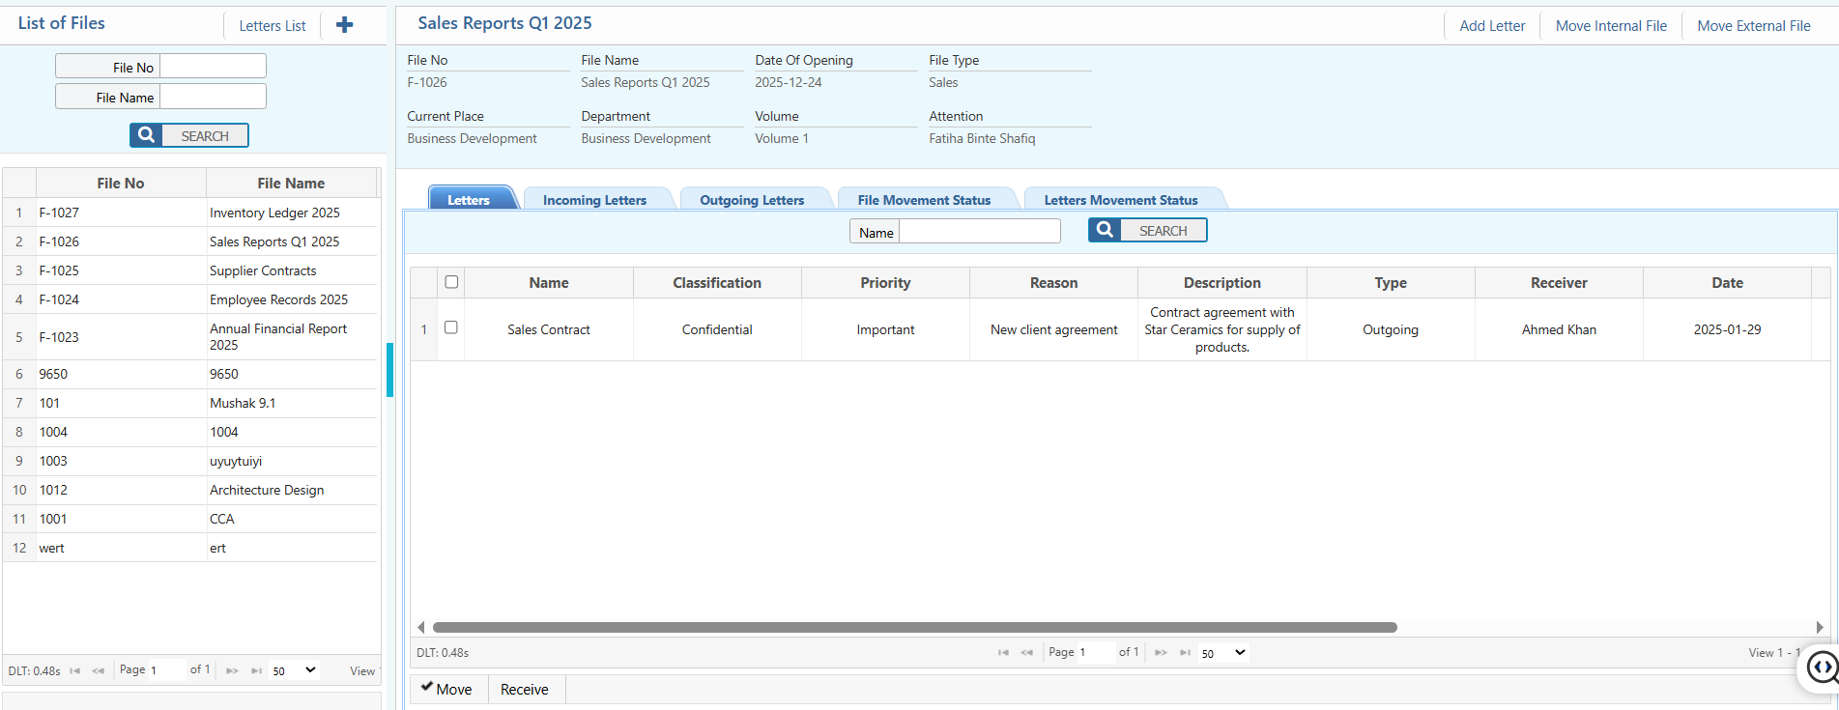Click the horizontal scrollbar of the letters grid
Viewport: 1839px width, 710px height.
click(914, 627)
